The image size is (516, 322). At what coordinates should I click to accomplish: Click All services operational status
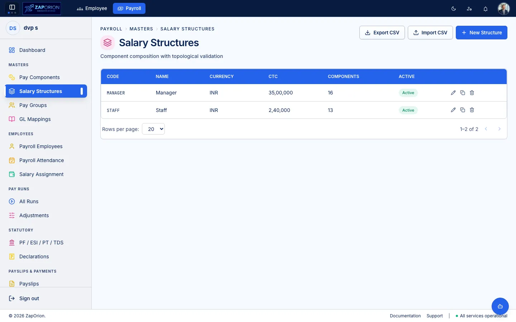pos(481,316)
